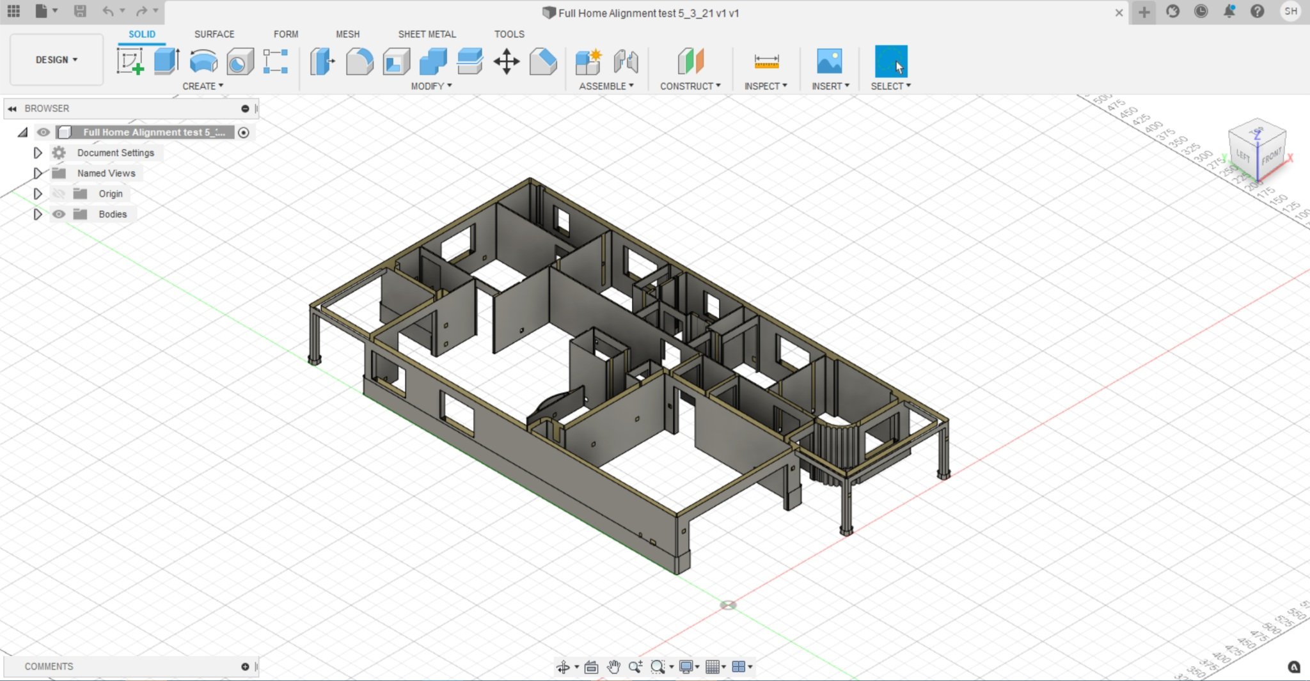Show the hidden Origin folder

[x=58, y=194]
